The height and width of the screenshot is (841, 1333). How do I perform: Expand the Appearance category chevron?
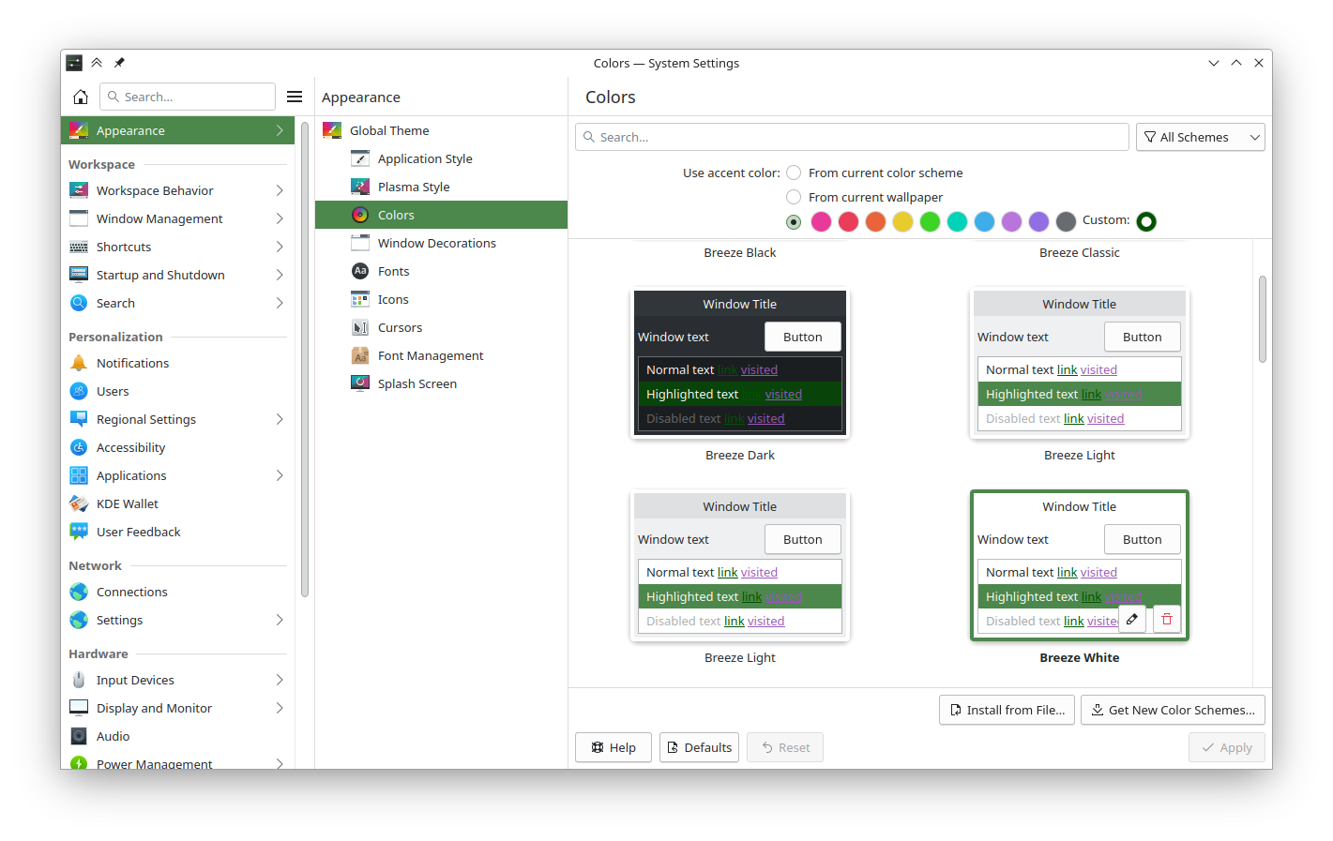tap(280, 130)
